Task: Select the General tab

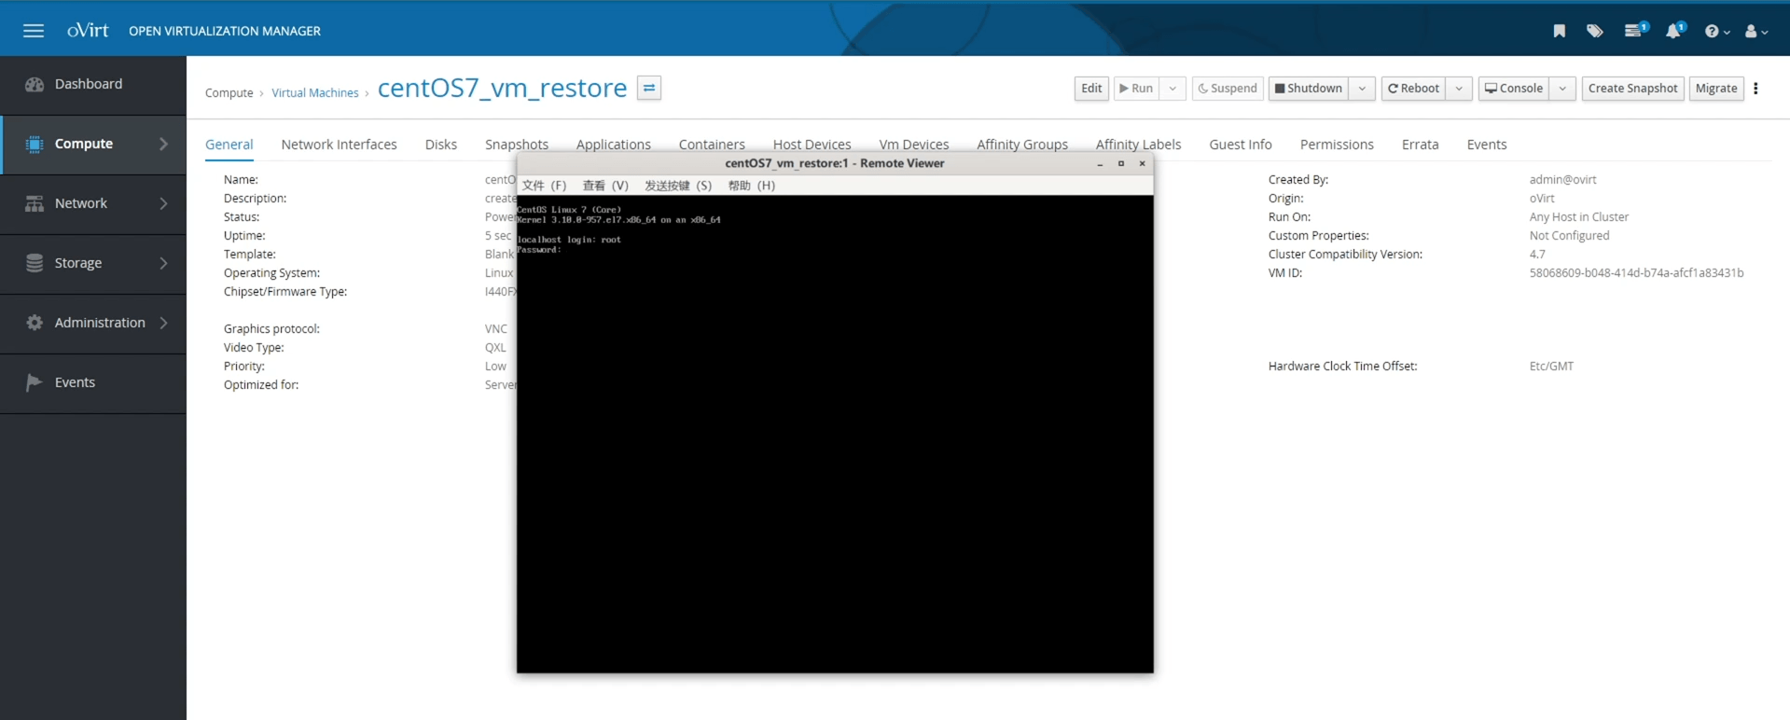Action: pos(229,145)
